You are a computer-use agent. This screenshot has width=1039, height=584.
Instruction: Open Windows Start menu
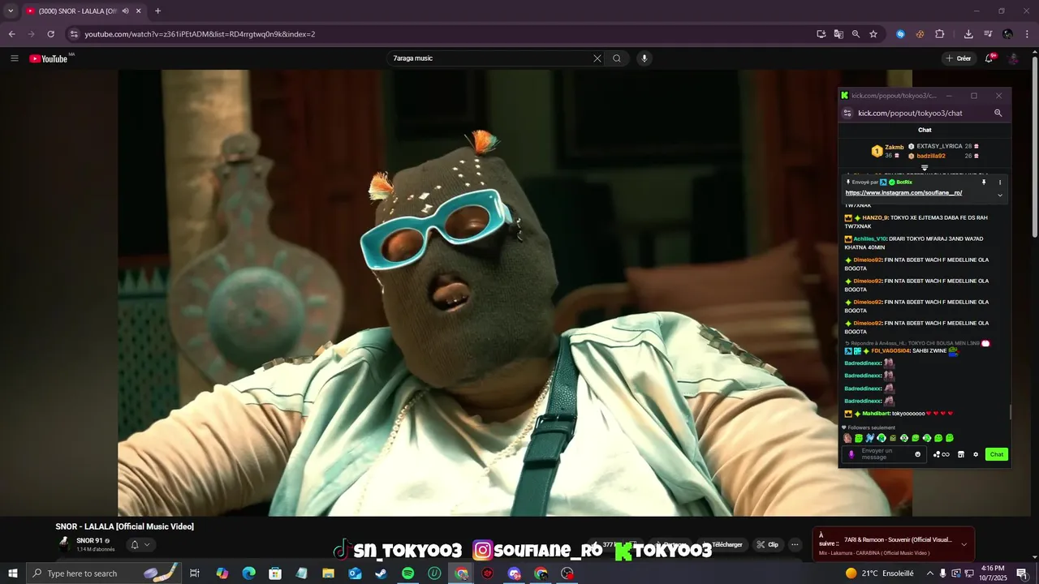[12, 573]
